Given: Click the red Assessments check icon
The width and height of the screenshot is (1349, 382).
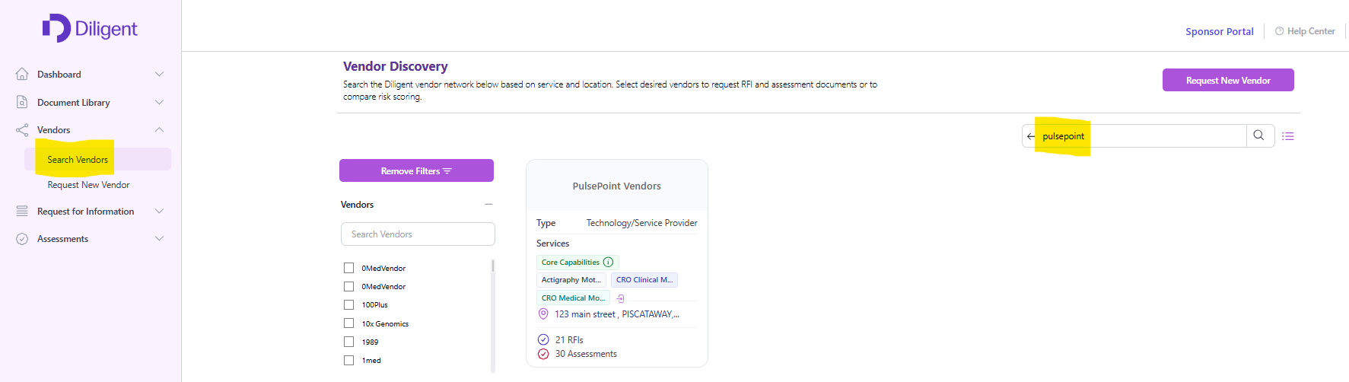Looking at the screenshot, I should tap(543, 354).
